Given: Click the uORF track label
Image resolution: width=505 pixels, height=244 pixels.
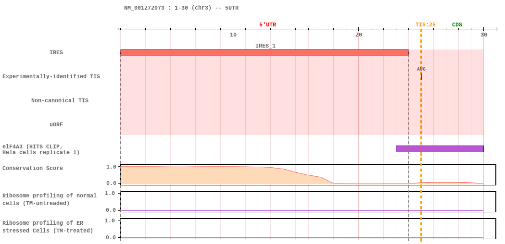Looking at the screenshot, I should coord(56,124).
